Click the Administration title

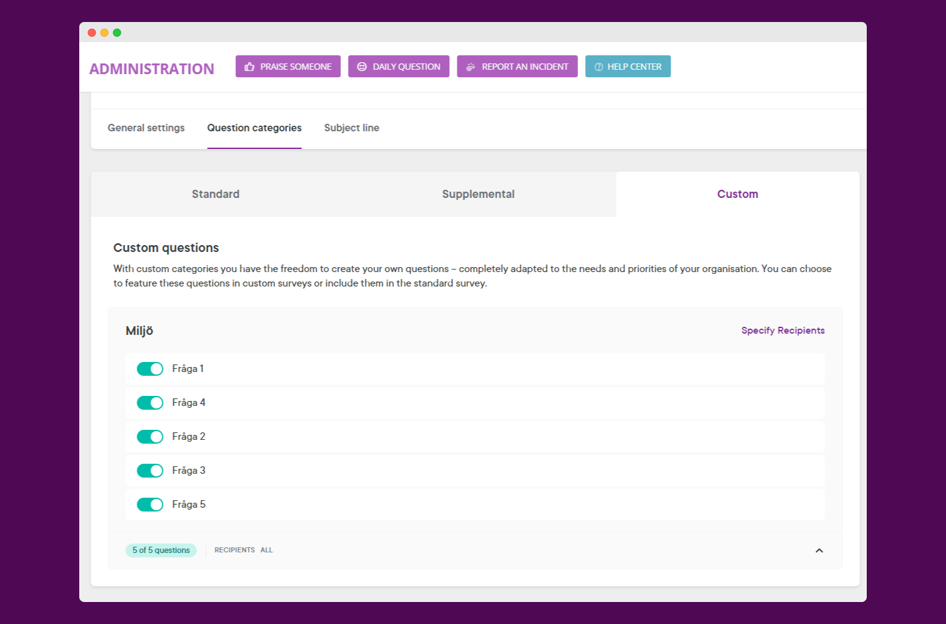tap(152, 69)
